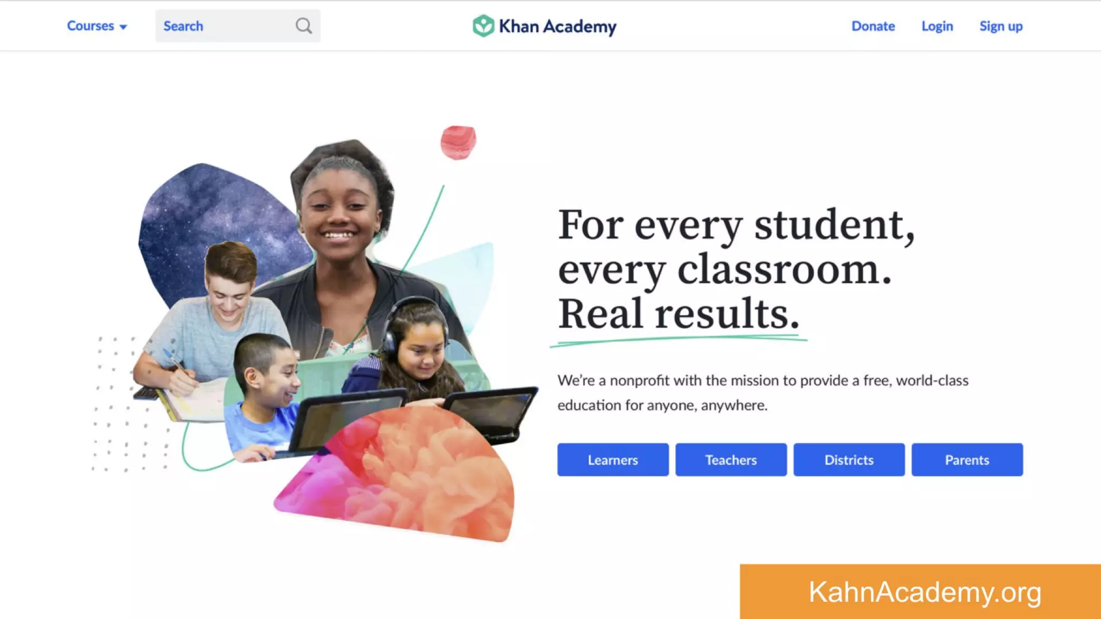Open the Courses menu

coord(97,26)
